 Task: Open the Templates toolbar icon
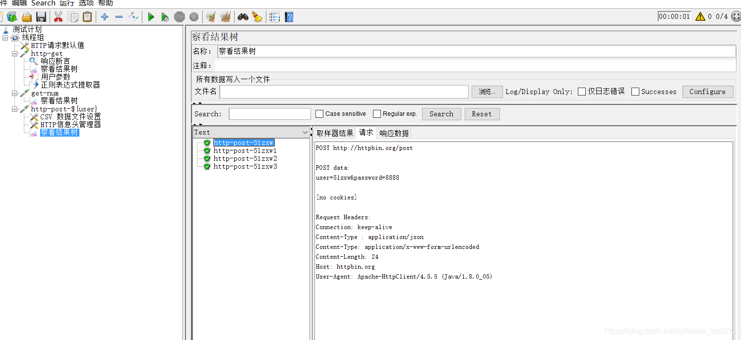(12, 17)
